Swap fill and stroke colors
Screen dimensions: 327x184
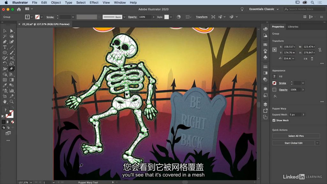click(12, 107)
